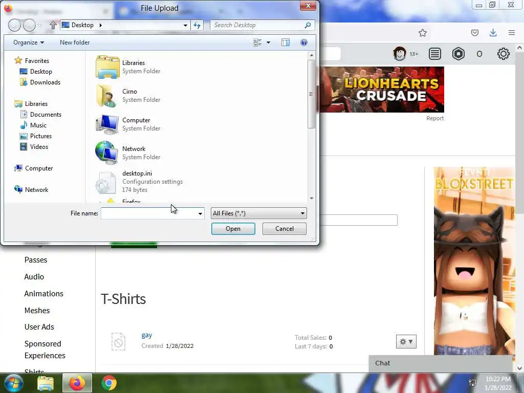524x393 pixels.
Task: Click the search magnifier in Search Desktop
Action: (308, 25)
